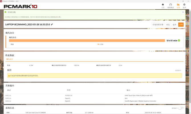The height and width of the screenshot is (114, 191).
Task: Click the 13th Gen Intel Core i9-13980HX CPU value
Action: pos(36,113)
